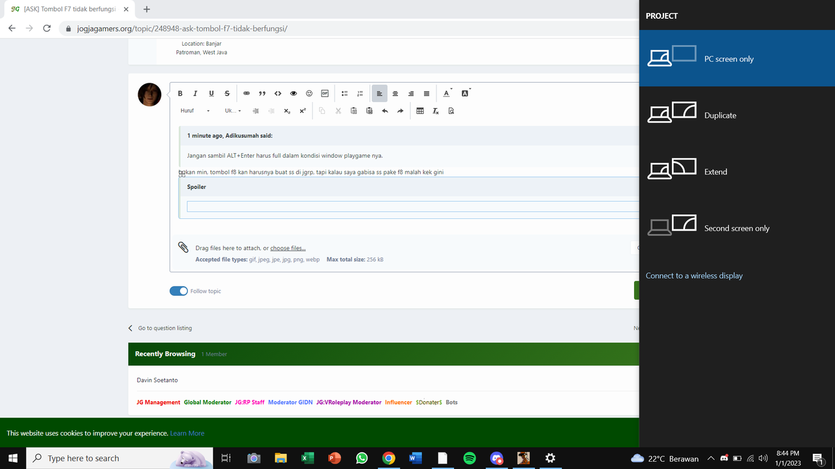835x469 pixels.
Task: Select Second screen only mode
Action: [x=737, y=229]
